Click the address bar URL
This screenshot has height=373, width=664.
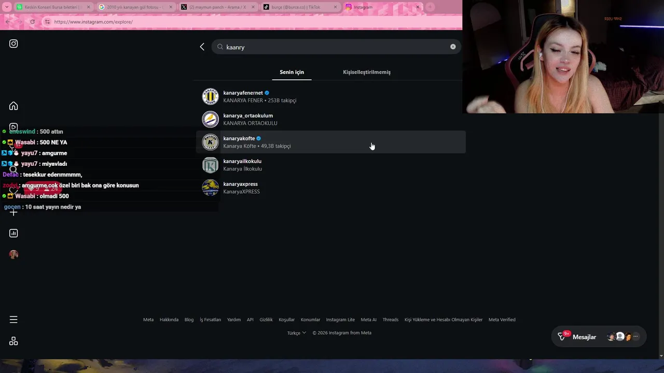tap(93, 22)
